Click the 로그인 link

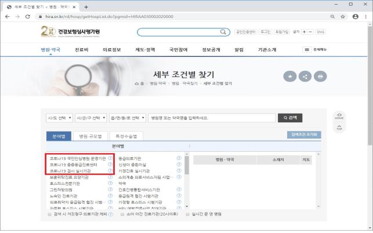[265, 32]
